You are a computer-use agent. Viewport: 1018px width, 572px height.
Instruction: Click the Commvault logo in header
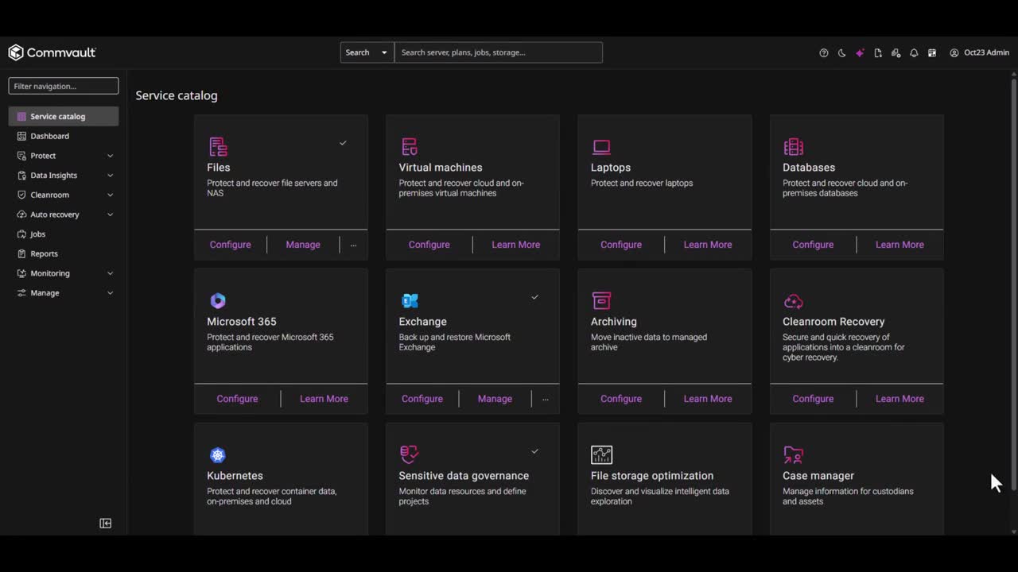tap(52, 52)
